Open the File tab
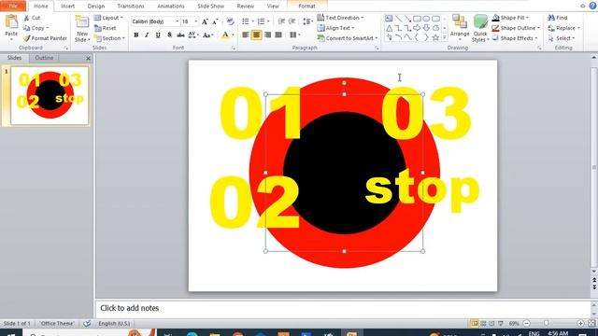 pos(13,6)
